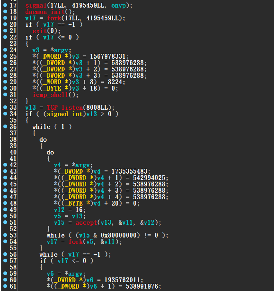Viewport: 274px width, 291px height.
Task: Click line number 38 beside 'do'
Action: pos(13,140)
